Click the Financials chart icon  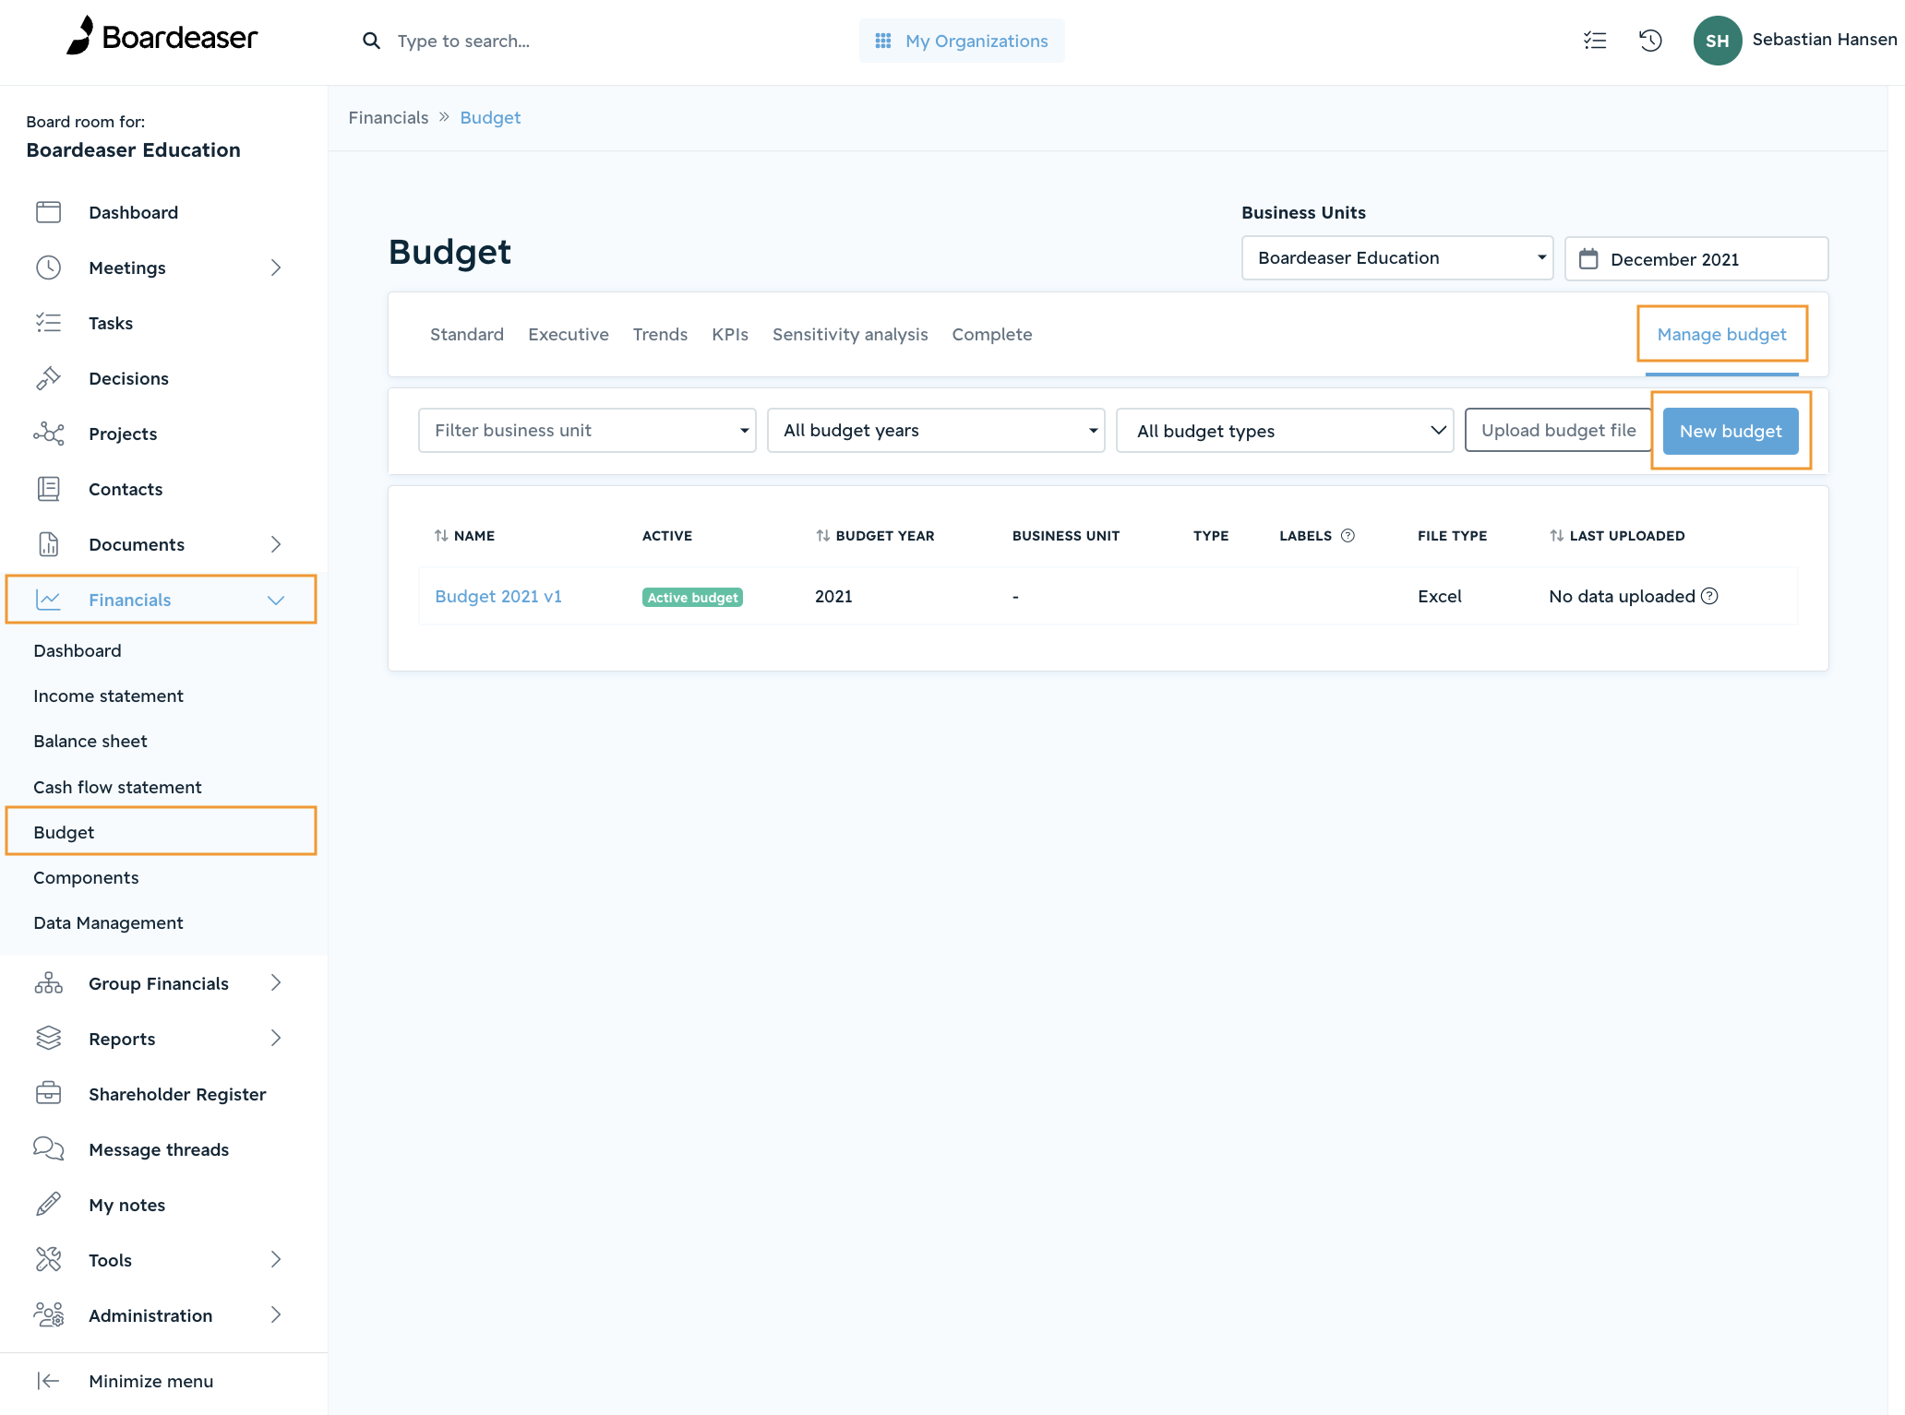tap(49, 599)
